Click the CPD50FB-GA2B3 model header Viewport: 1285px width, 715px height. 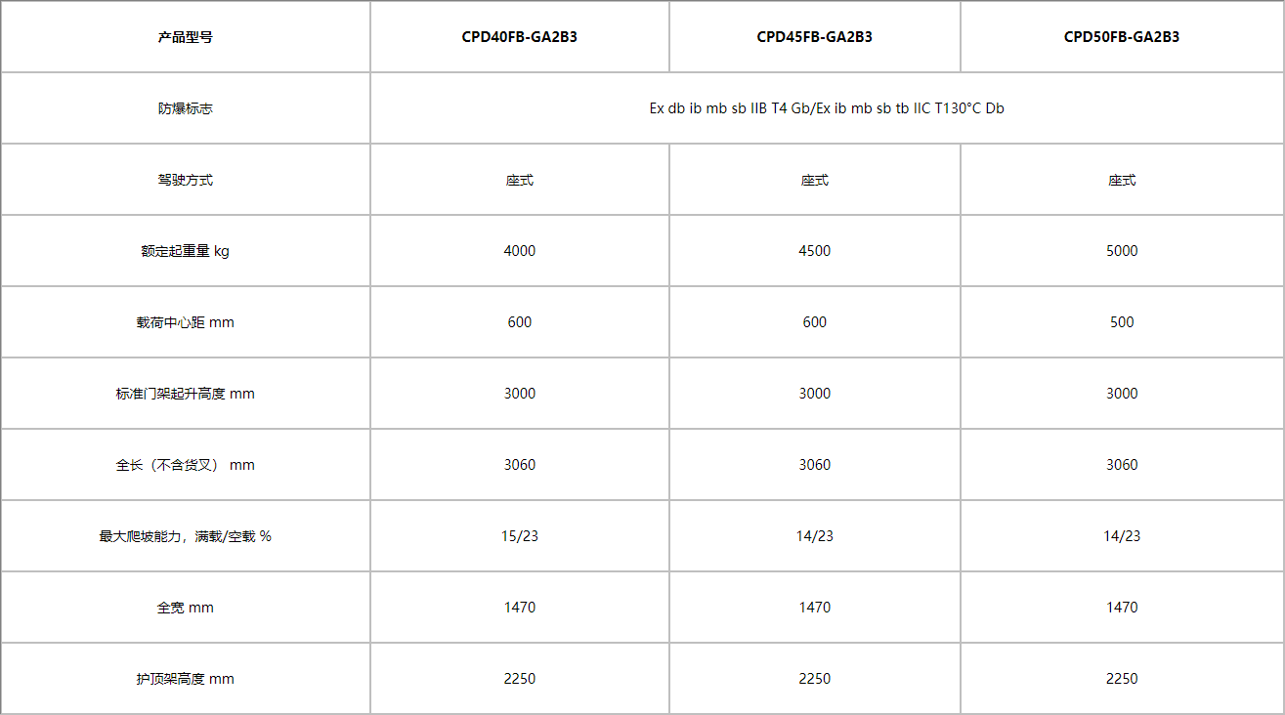click(x=1122, y=37)
